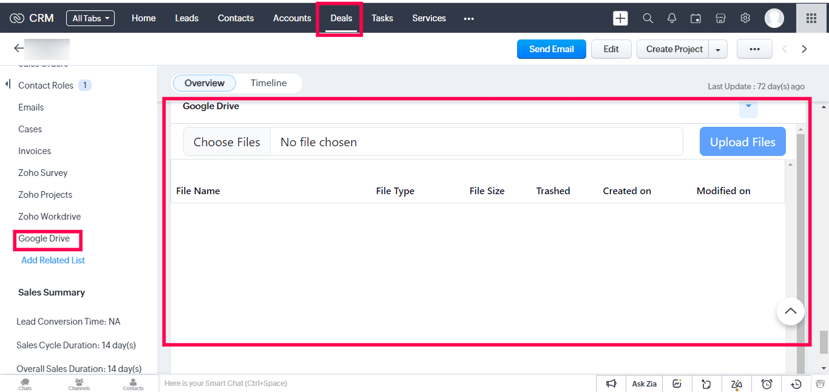Image resolution: width=829 pixels, height=392 pixels.
Task: Click the Smart Chat input field
Action: [x=376, y=384]
